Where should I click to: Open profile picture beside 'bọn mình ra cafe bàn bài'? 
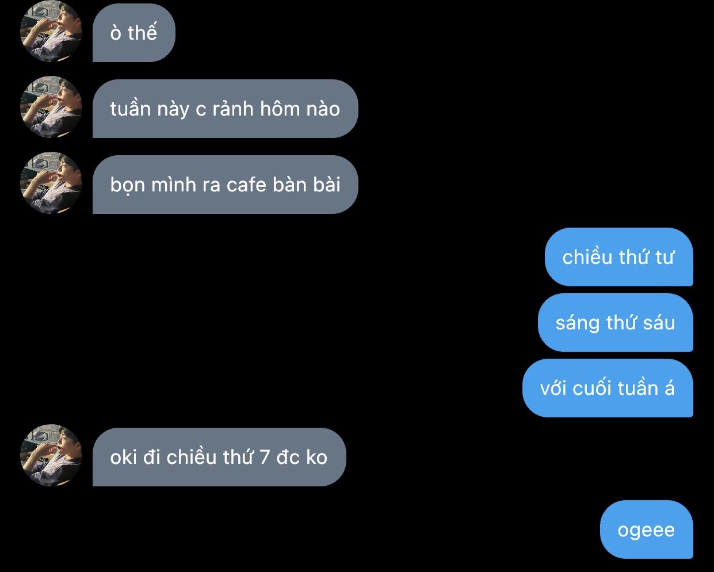pyautogui.click(x=51, y=184)
